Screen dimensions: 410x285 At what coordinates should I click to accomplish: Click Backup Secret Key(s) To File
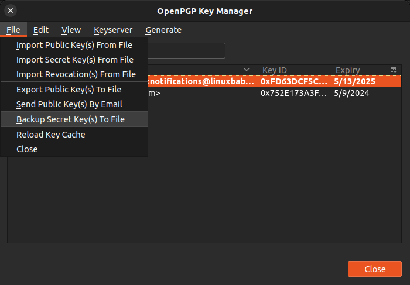[70, 119]
